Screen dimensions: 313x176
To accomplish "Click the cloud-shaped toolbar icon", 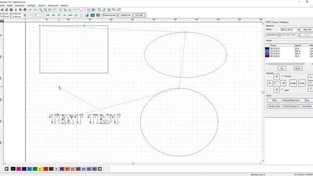I will [76, 15].
